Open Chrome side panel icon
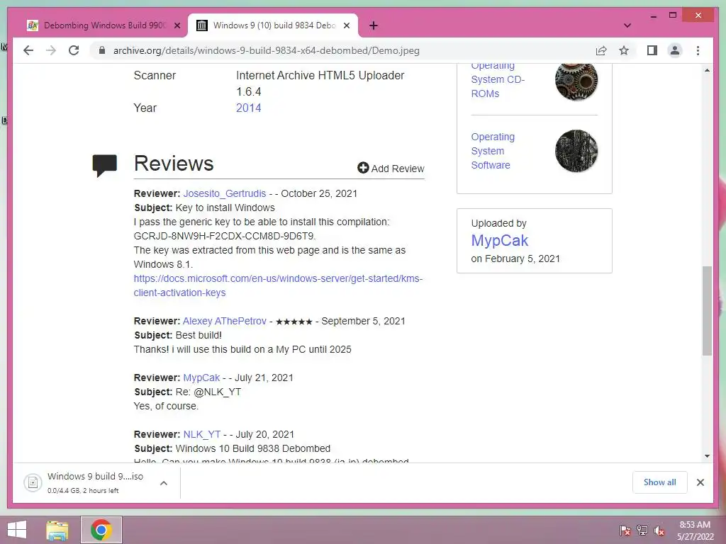The height and width of the screenshot is (544, 726). 652,50
